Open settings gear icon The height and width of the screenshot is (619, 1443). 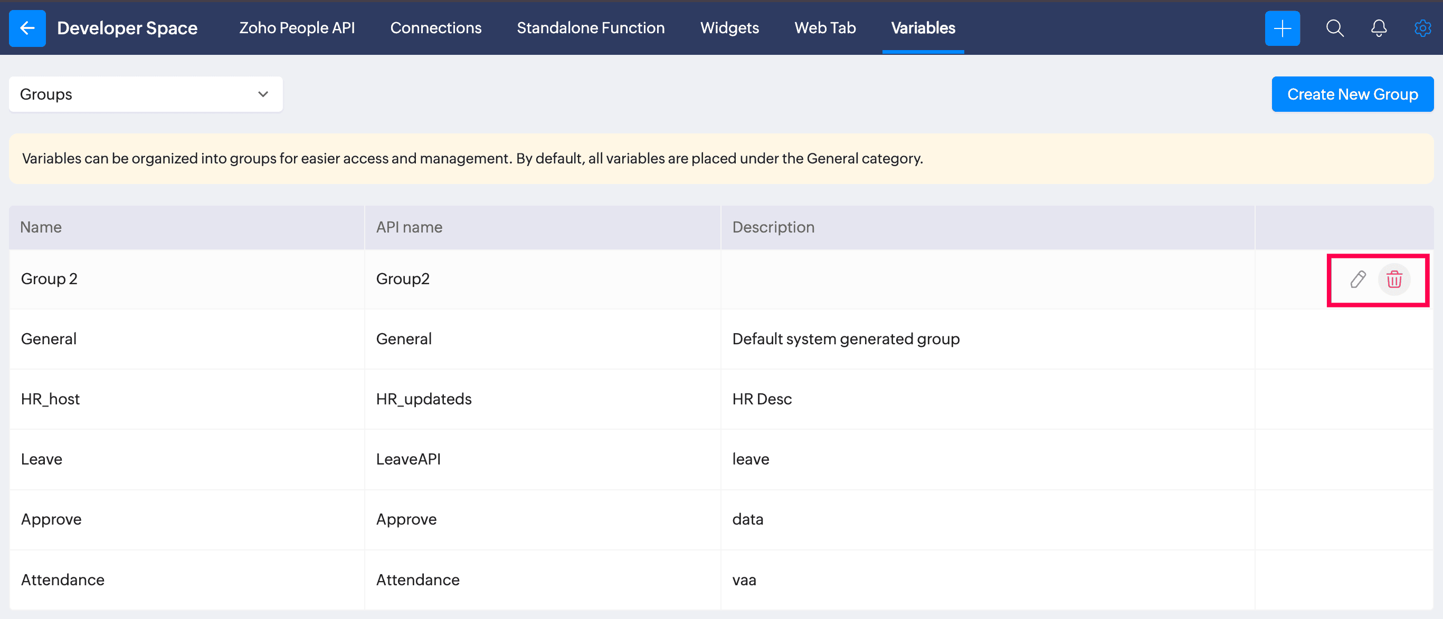coord(1422,28)
